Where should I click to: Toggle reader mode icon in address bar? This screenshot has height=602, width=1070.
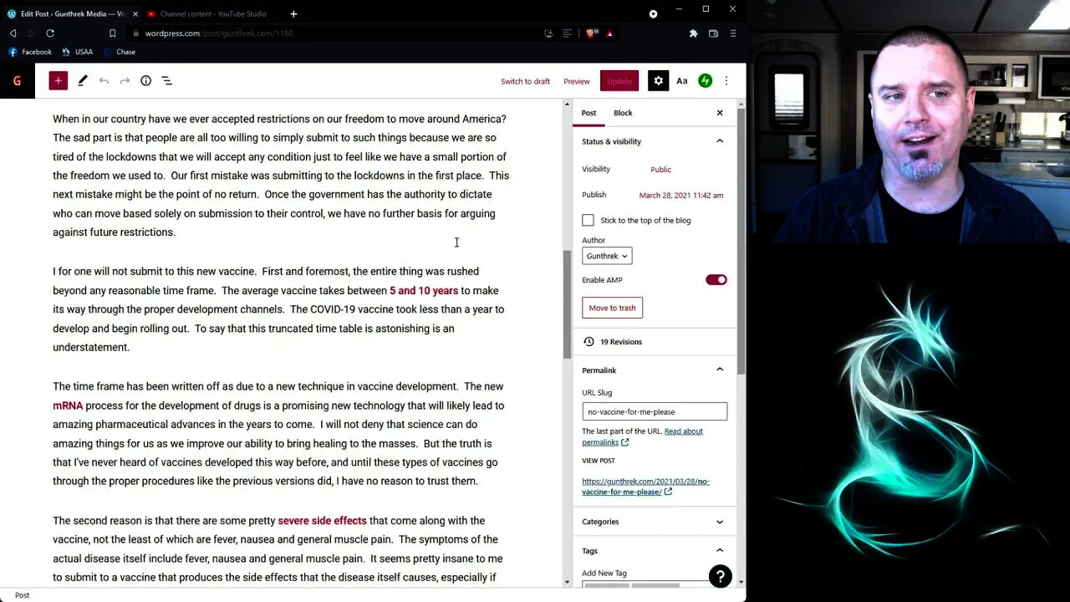(567, 33)
